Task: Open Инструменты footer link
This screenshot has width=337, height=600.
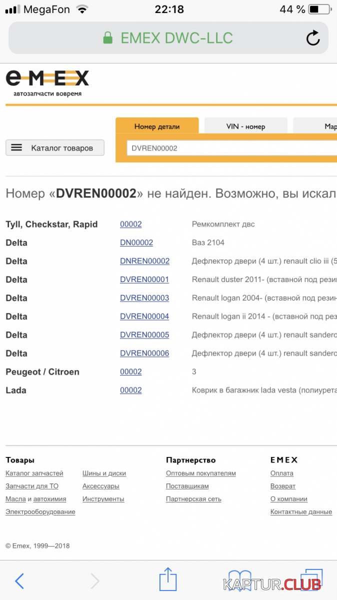Action: click(103, 499)
